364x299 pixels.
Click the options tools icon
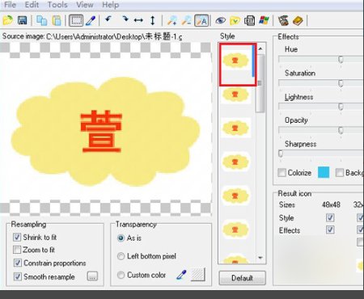pos(283,20)
